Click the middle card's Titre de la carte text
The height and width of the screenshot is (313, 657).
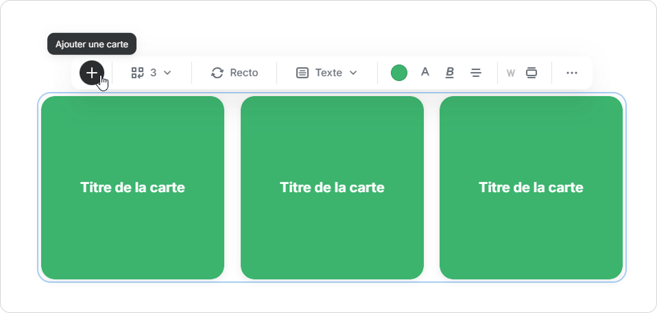coord(332,187)
